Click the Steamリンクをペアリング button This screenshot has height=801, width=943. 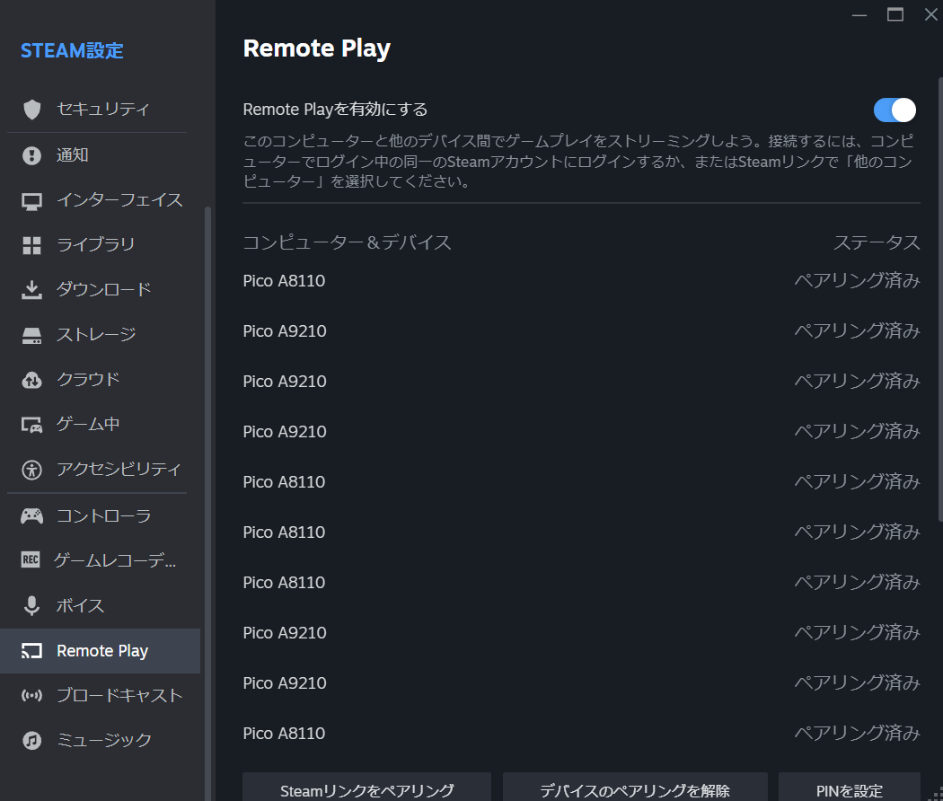point(366,789)
